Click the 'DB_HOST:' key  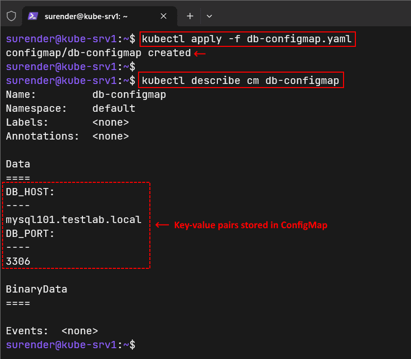coord(30,192)
